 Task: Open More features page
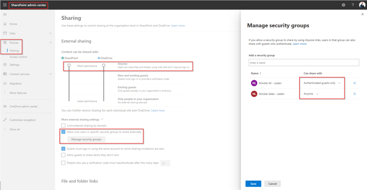point(18,93)
